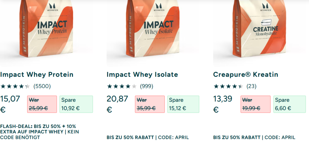
Task: Click the red 'War 19,99 €' badge
Action: pos(256,104)
